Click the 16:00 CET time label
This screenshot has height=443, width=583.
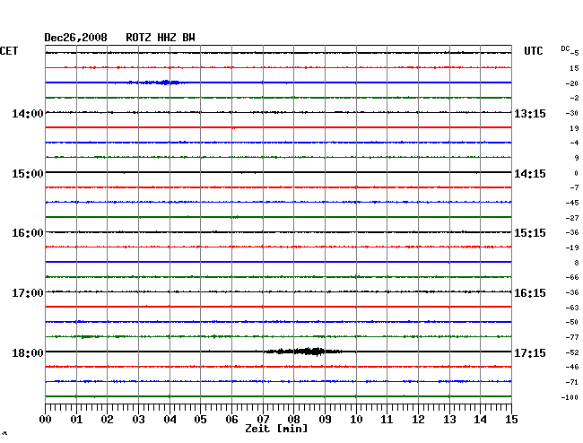(28, 233)
